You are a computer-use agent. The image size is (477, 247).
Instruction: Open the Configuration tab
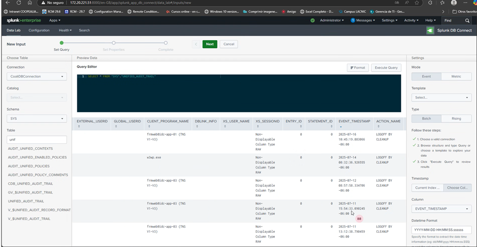coord(39,30)
